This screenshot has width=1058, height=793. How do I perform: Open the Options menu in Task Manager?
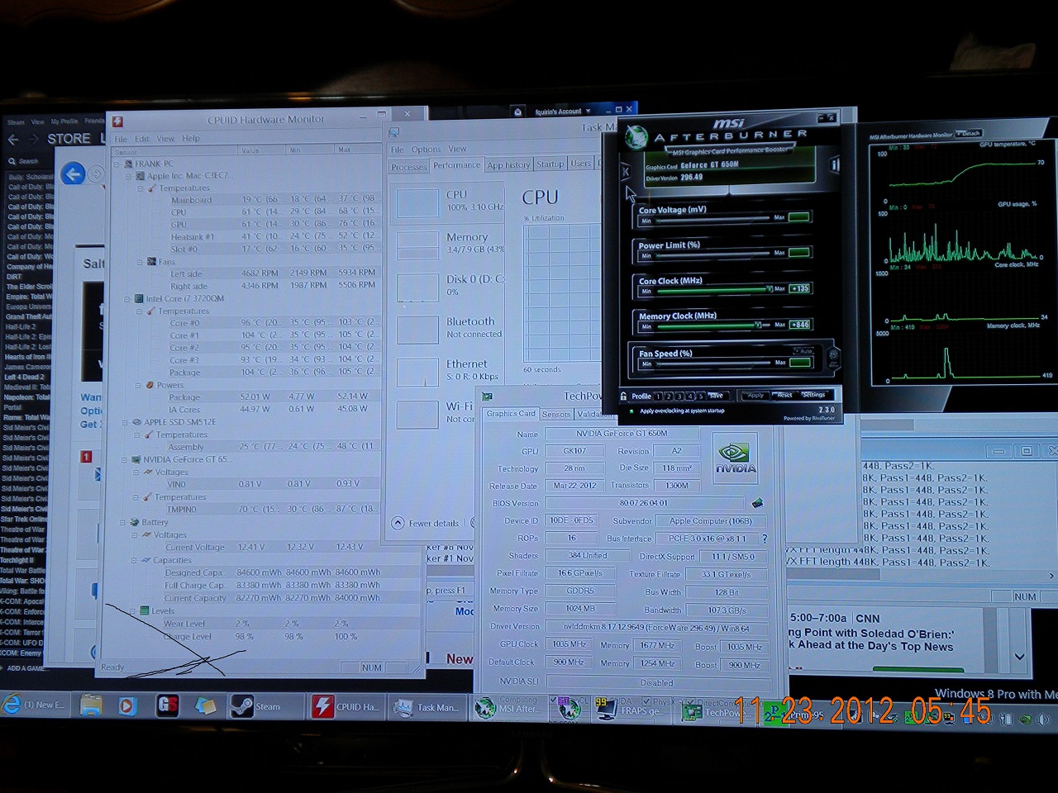pyautogui.click(x=427, y=150)
